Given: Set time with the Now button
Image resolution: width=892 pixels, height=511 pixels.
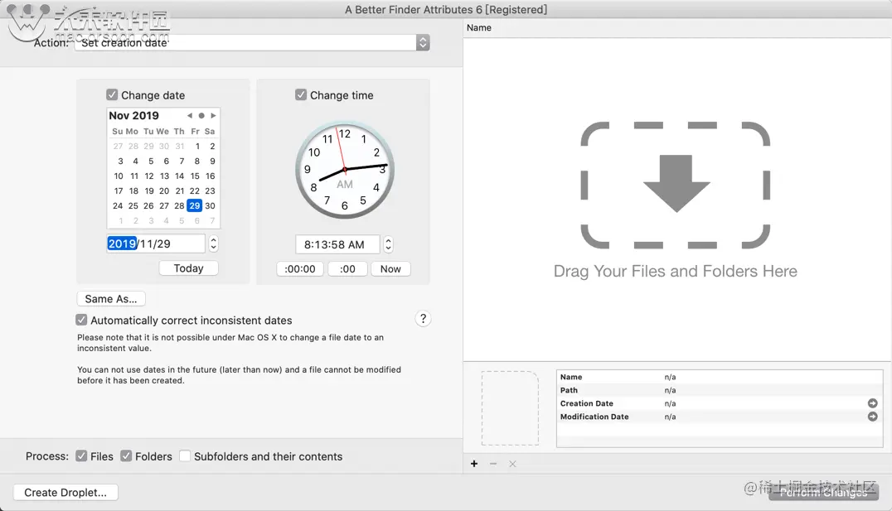Looking at the screenshot, I should (390, 269).
